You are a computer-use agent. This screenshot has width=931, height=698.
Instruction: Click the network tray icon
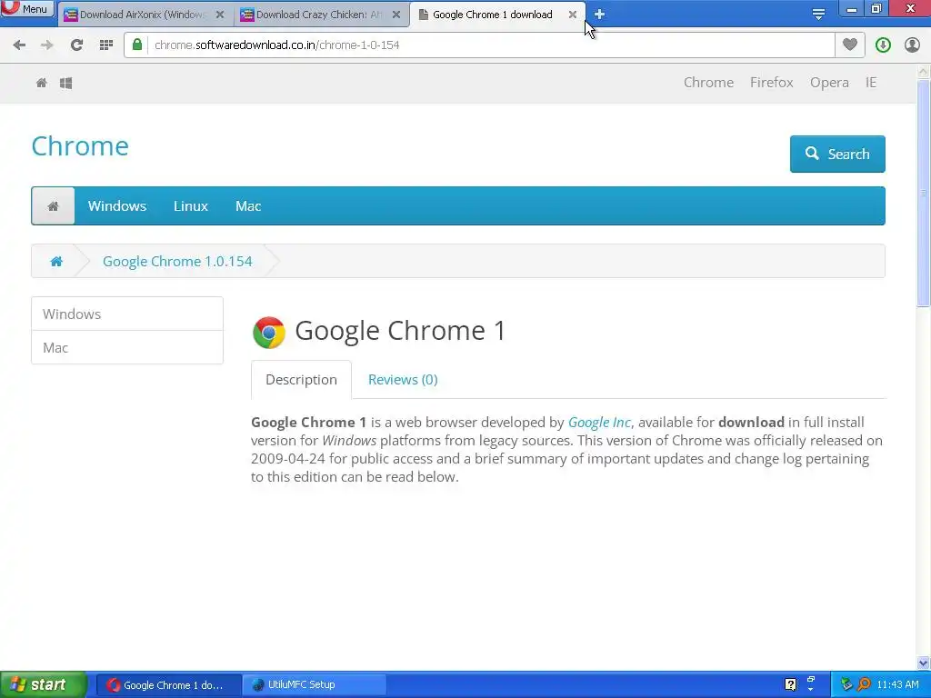[x=846, y=684]
